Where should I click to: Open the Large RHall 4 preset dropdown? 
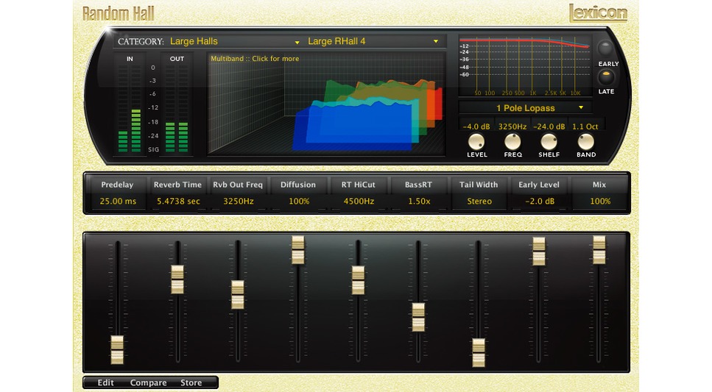(x=373, y=41)
